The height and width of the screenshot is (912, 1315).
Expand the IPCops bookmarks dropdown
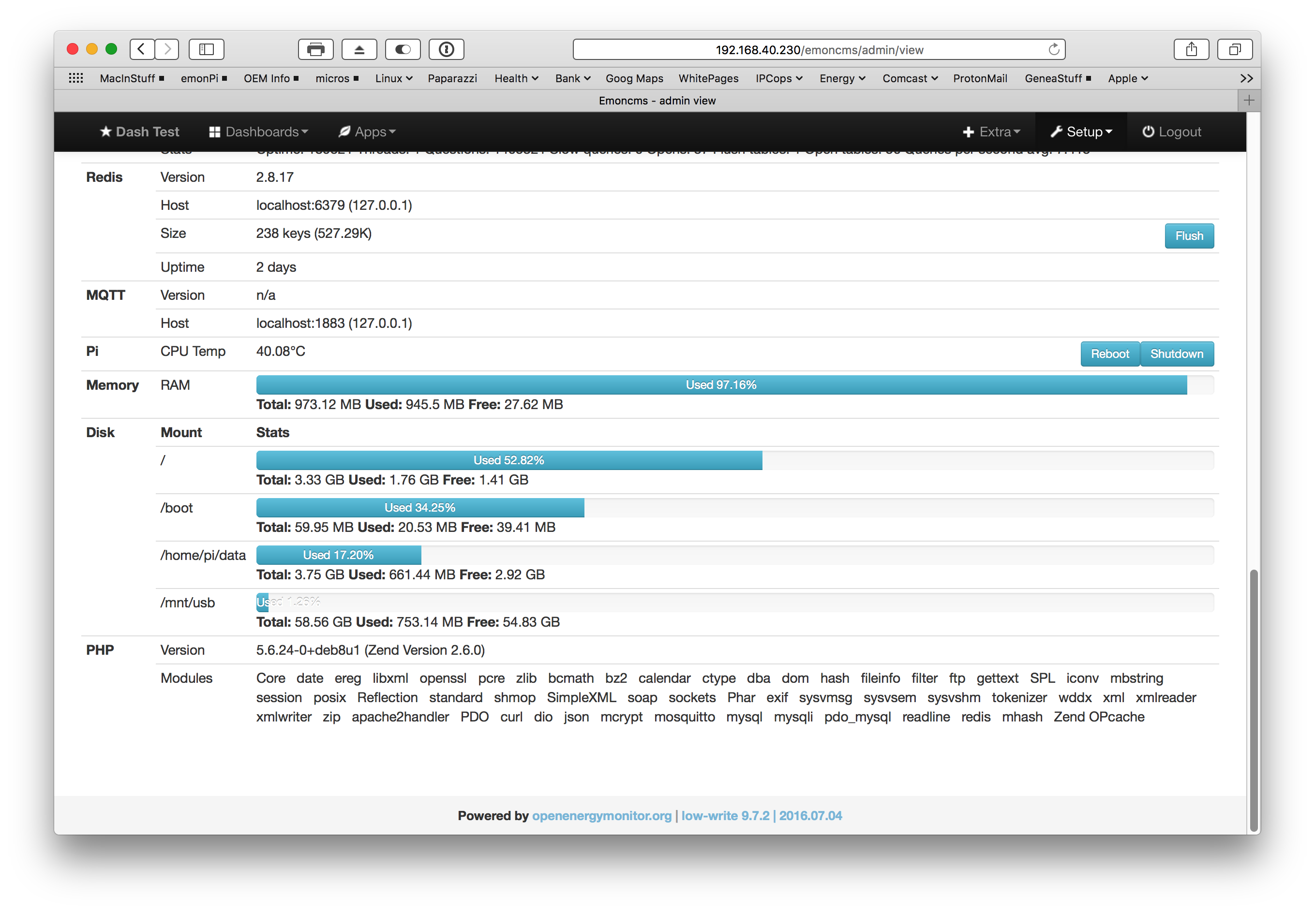click(779, 78)
